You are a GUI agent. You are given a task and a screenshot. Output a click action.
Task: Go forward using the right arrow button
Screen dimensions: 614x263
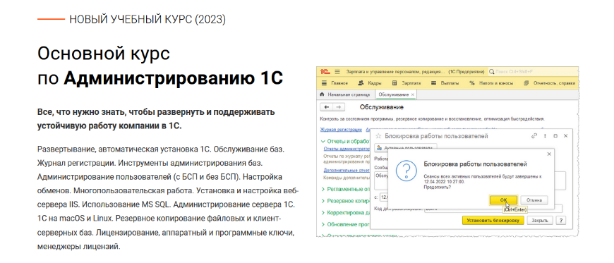[x=339, y=107]
